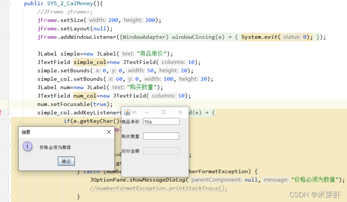The height and width of the screenshot is (202, 347).
Task: Click the 商品单价 label in the small window
Action: [130, 122]
